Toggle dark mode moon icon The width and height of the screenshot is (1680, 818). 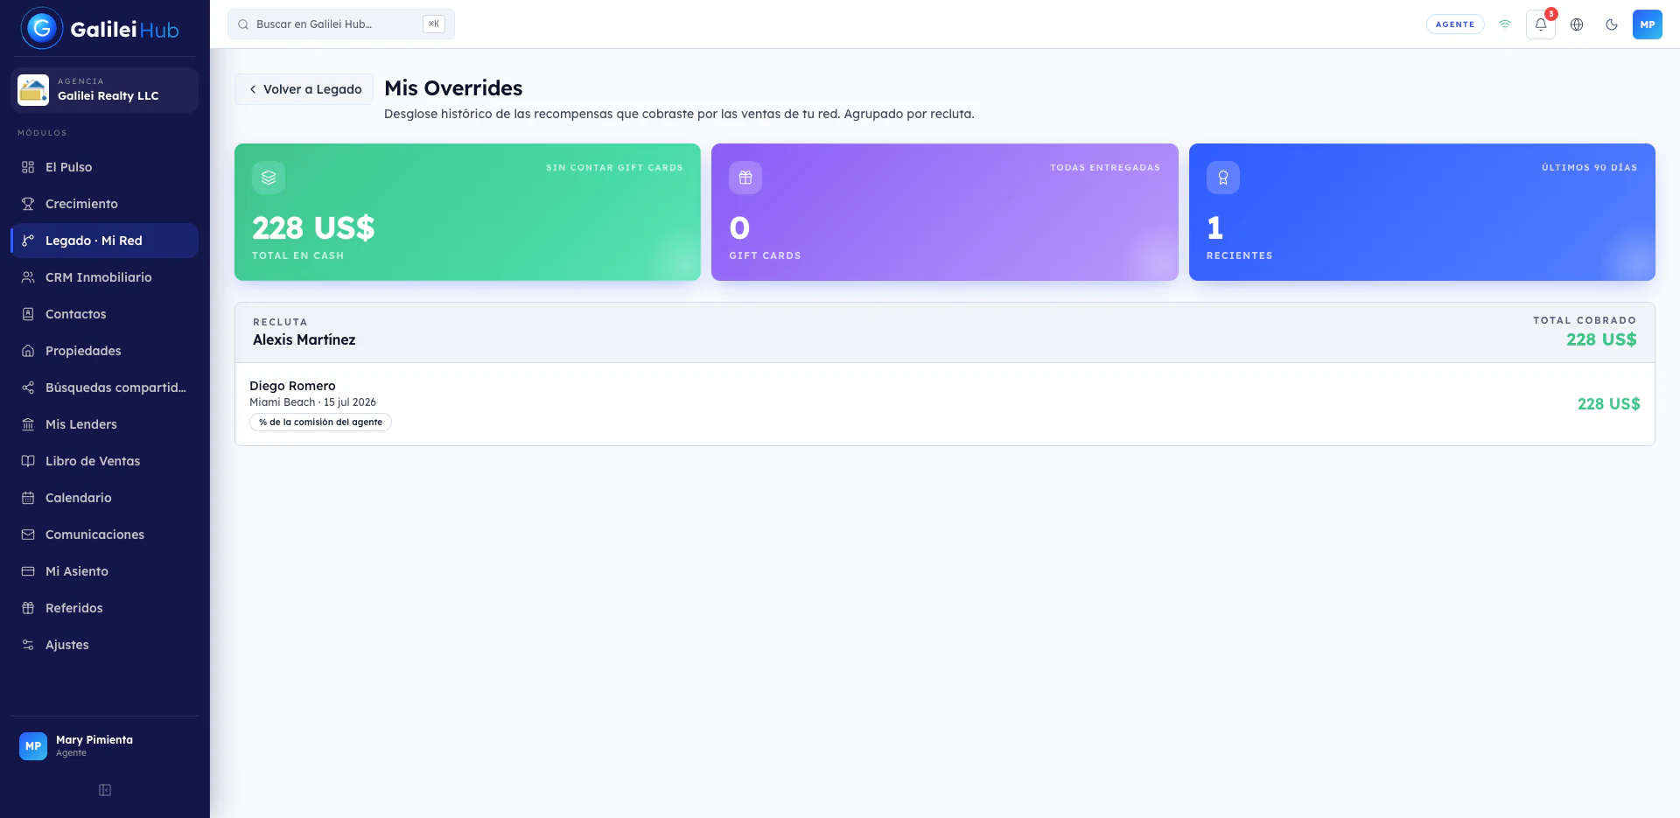pos(1612,24)
